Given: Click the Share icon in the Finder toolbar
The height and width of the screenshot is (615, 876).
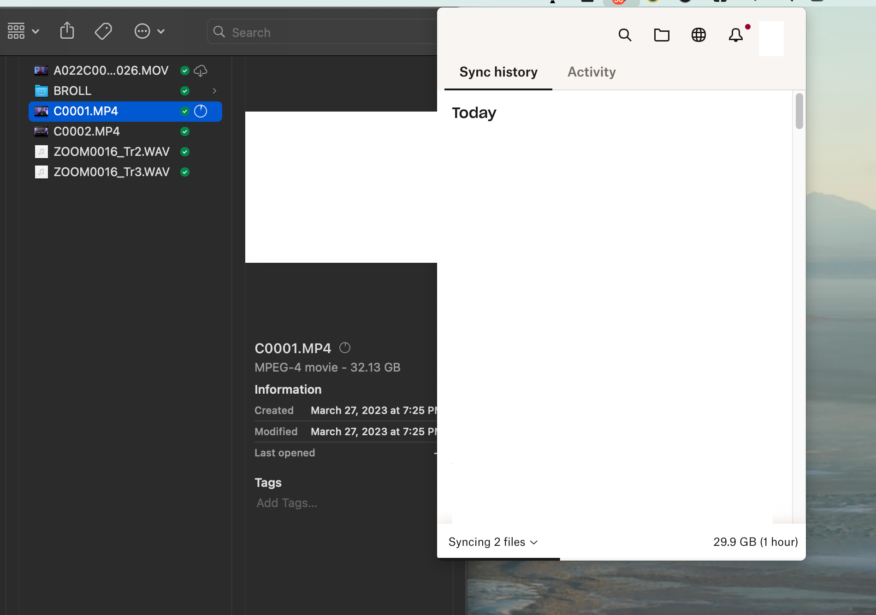Looking at the screenshot, I should 67,30.
